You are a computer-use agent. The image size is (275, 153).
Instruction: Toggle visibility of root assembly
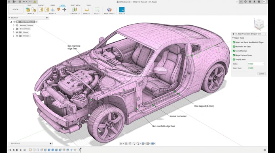click(x=15, y=22)
